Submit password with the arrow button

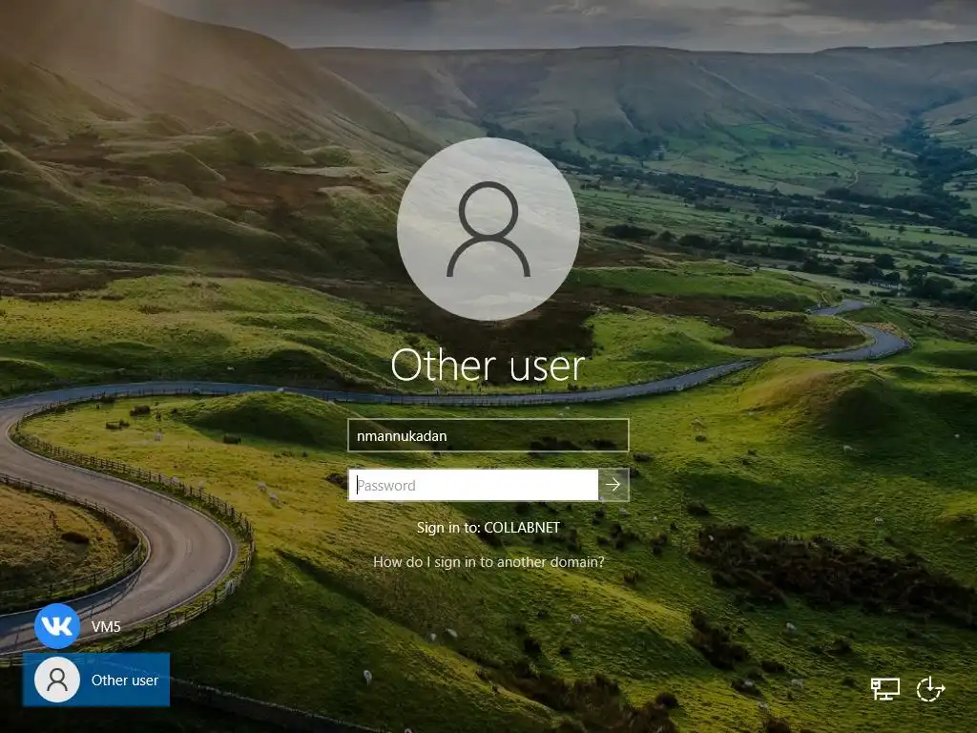pos(613,485)
